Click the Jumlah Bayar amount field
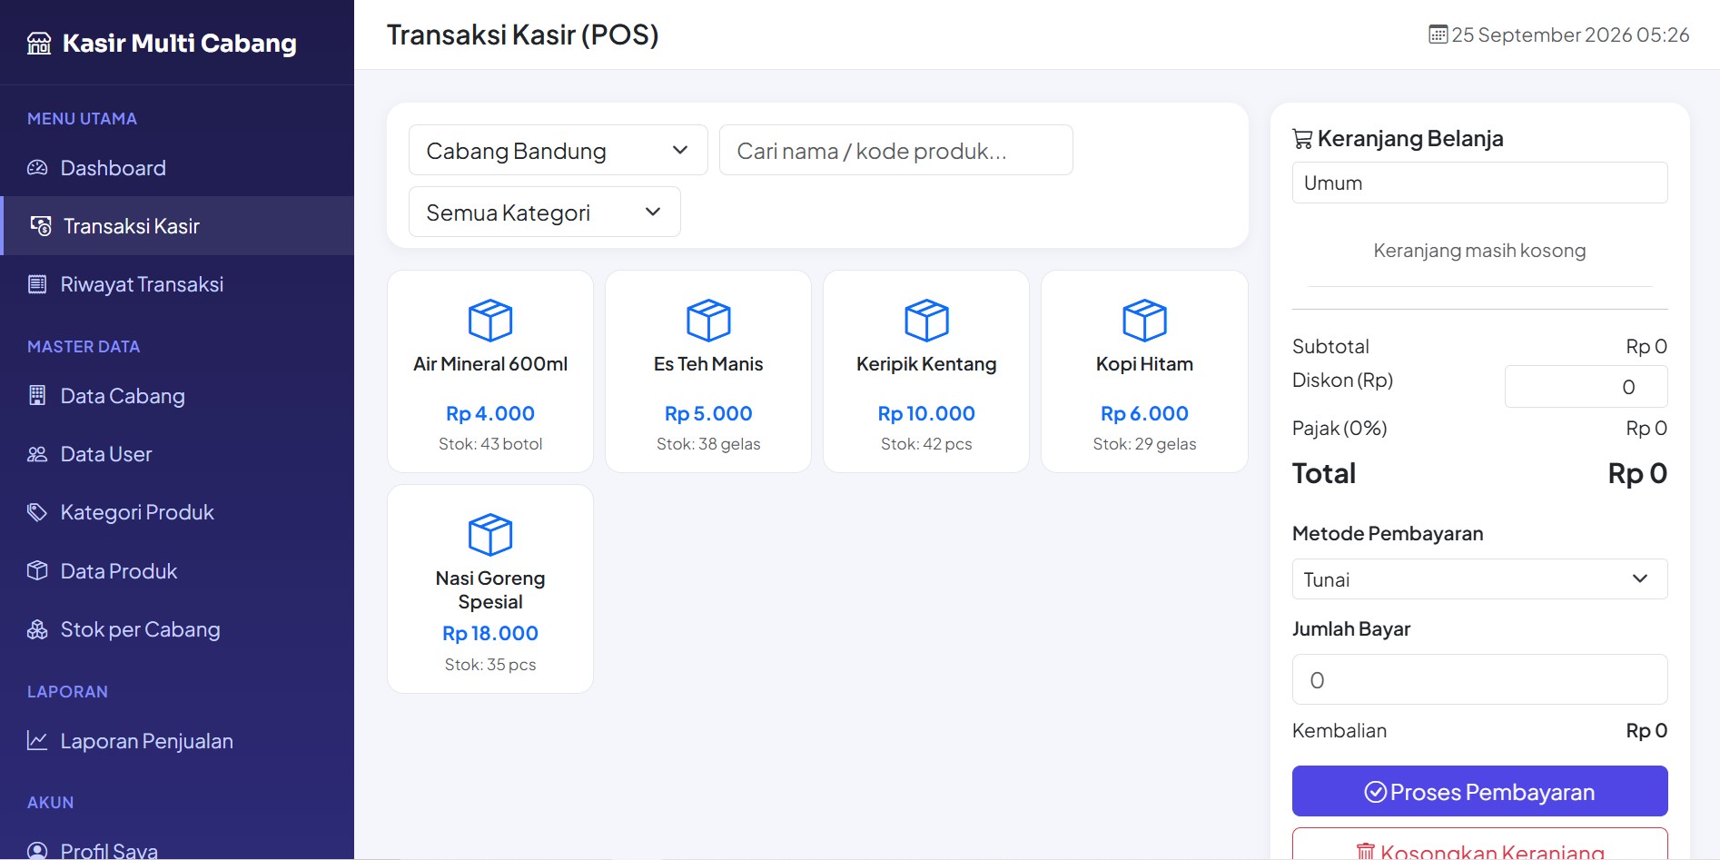 click(x=1479, y=679)
